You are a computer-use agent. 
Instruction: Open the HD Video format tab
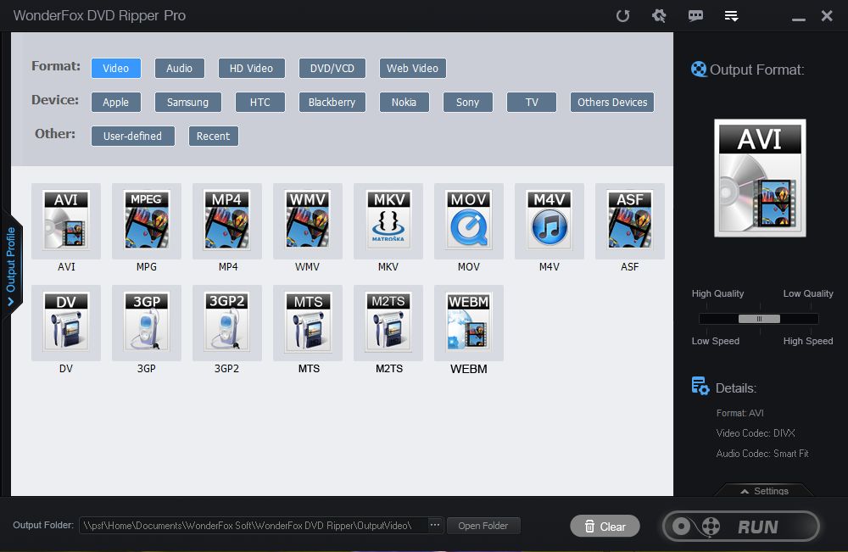click(x=252, y=68)
